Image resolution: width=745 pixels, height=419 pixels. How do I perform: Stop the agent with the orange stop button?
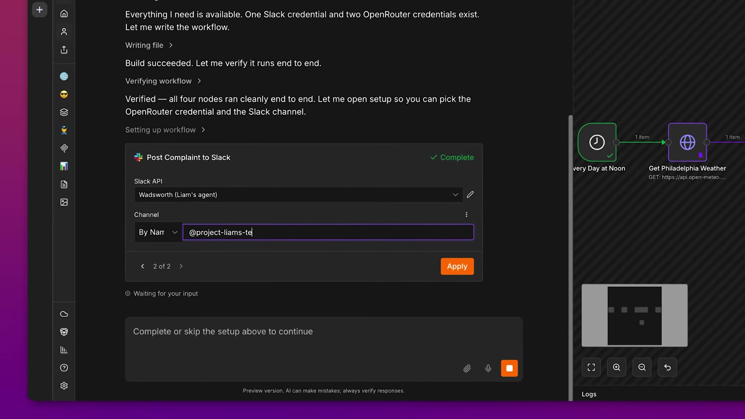point(509,368)
